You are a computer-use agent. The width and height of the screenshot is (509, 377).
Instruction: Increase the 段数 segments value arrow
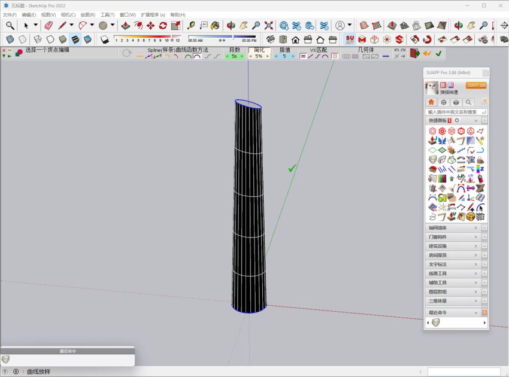coord(242,56)
